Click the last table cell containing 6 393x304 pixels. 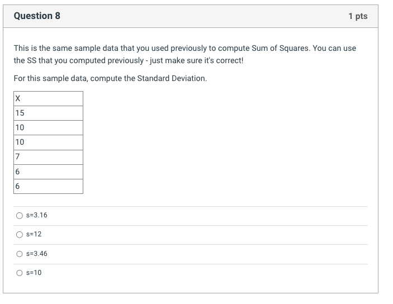(49, 186)
